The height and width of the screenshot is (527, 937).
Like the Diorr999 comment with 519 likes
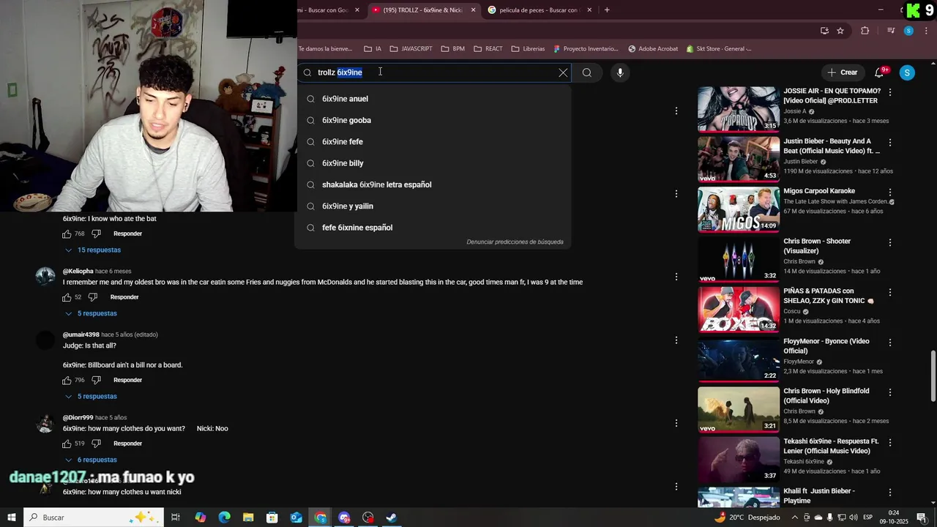click(67, 444)
